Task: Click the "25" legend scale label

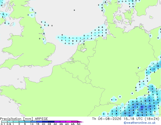Action: point(49,124)
